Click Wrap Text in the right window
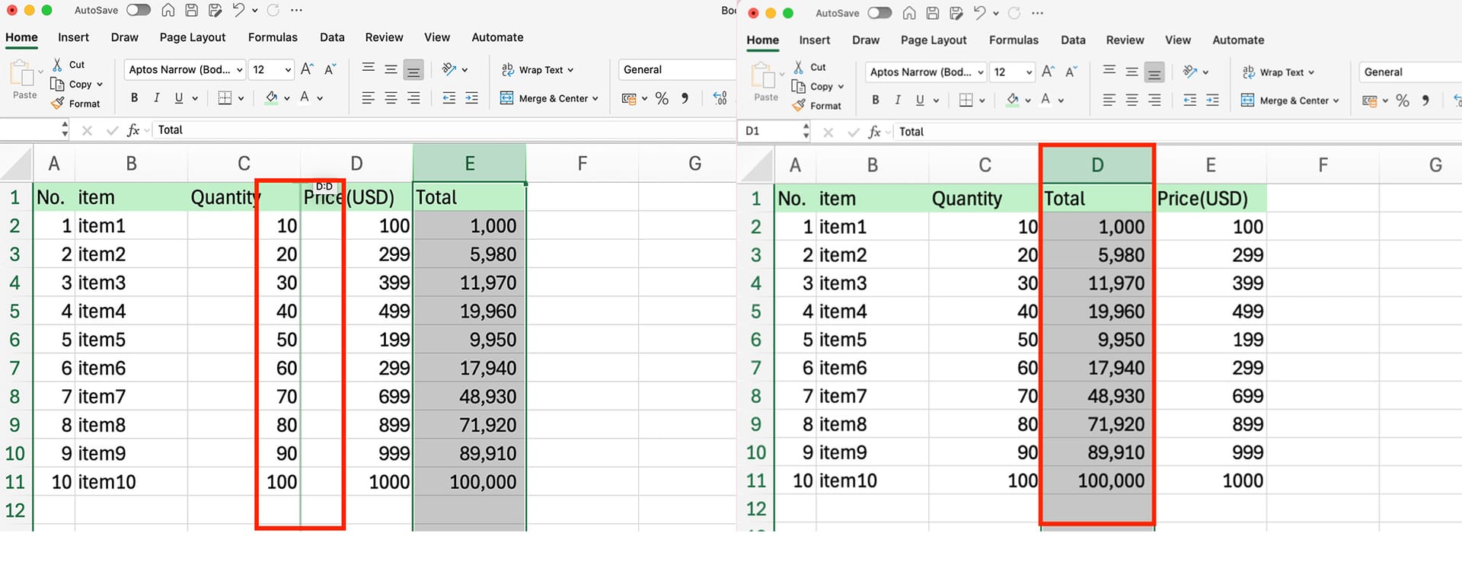 click(x=1281, y=72)
